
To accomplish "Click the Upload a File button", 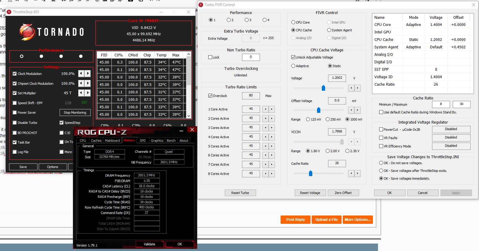I will click(327, 220).
